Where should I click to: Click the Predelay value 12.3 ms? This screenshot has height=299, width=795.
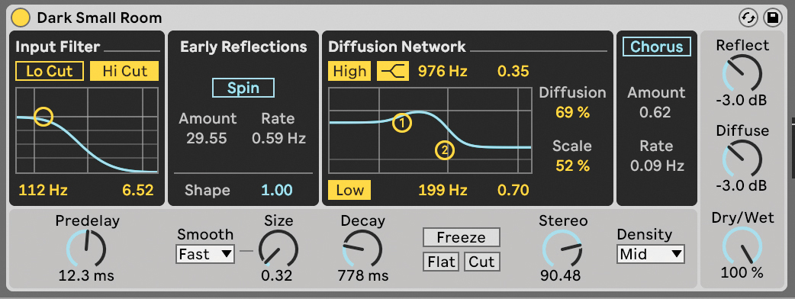tap(86, 275)
